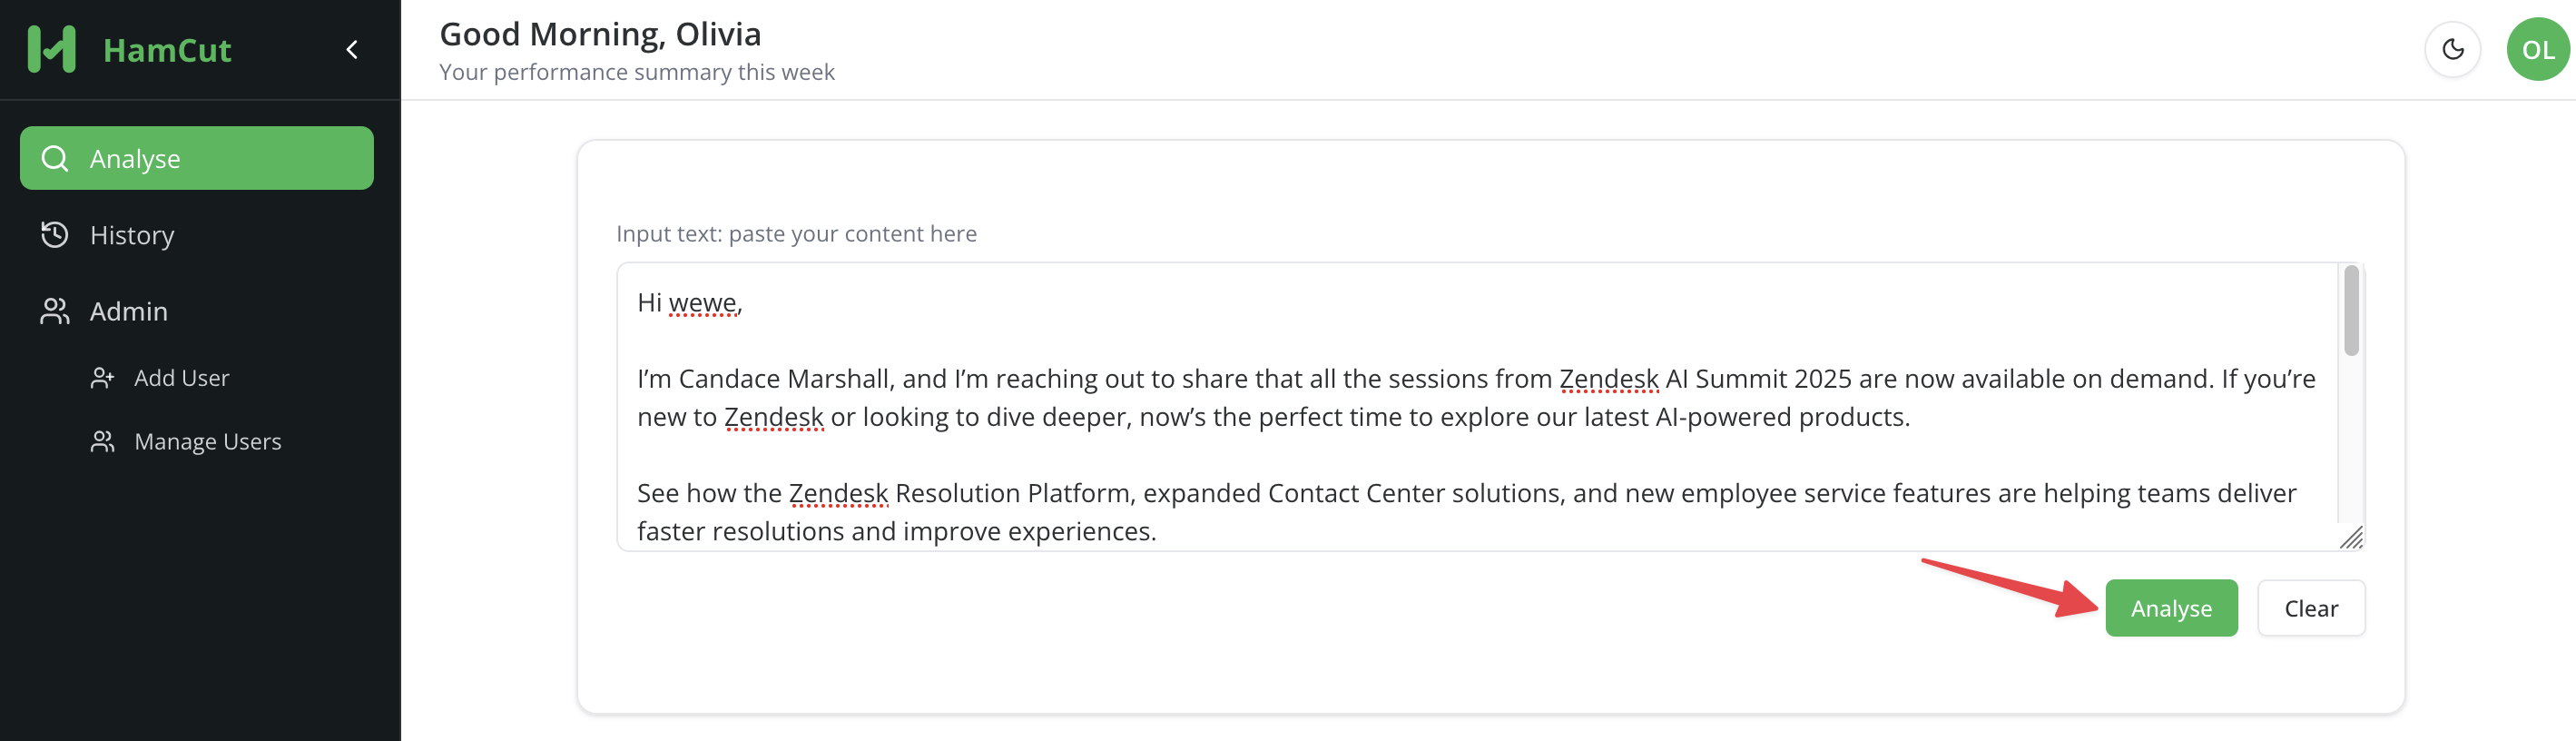
Task: Select the Analyse sidebar menu item
Action: click(x=197, y=158)
